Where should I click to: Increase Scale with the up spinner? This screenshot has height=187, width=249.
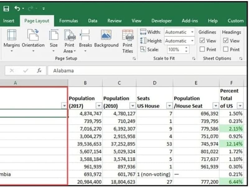(186, 48)
